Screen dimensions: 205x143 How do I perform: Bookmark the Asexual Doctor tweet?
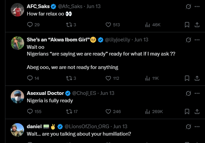[x=187, y=112]
